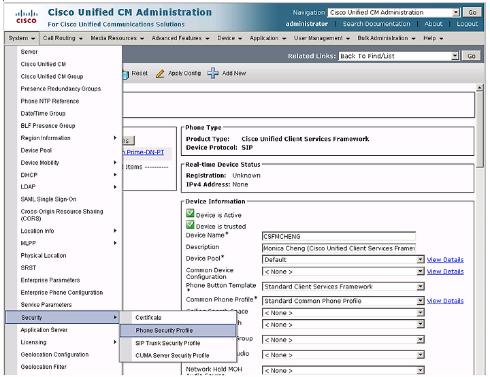Select Certificate in Security submenu
The height and width of the screenshot is (377, 490).
(178, 318)
